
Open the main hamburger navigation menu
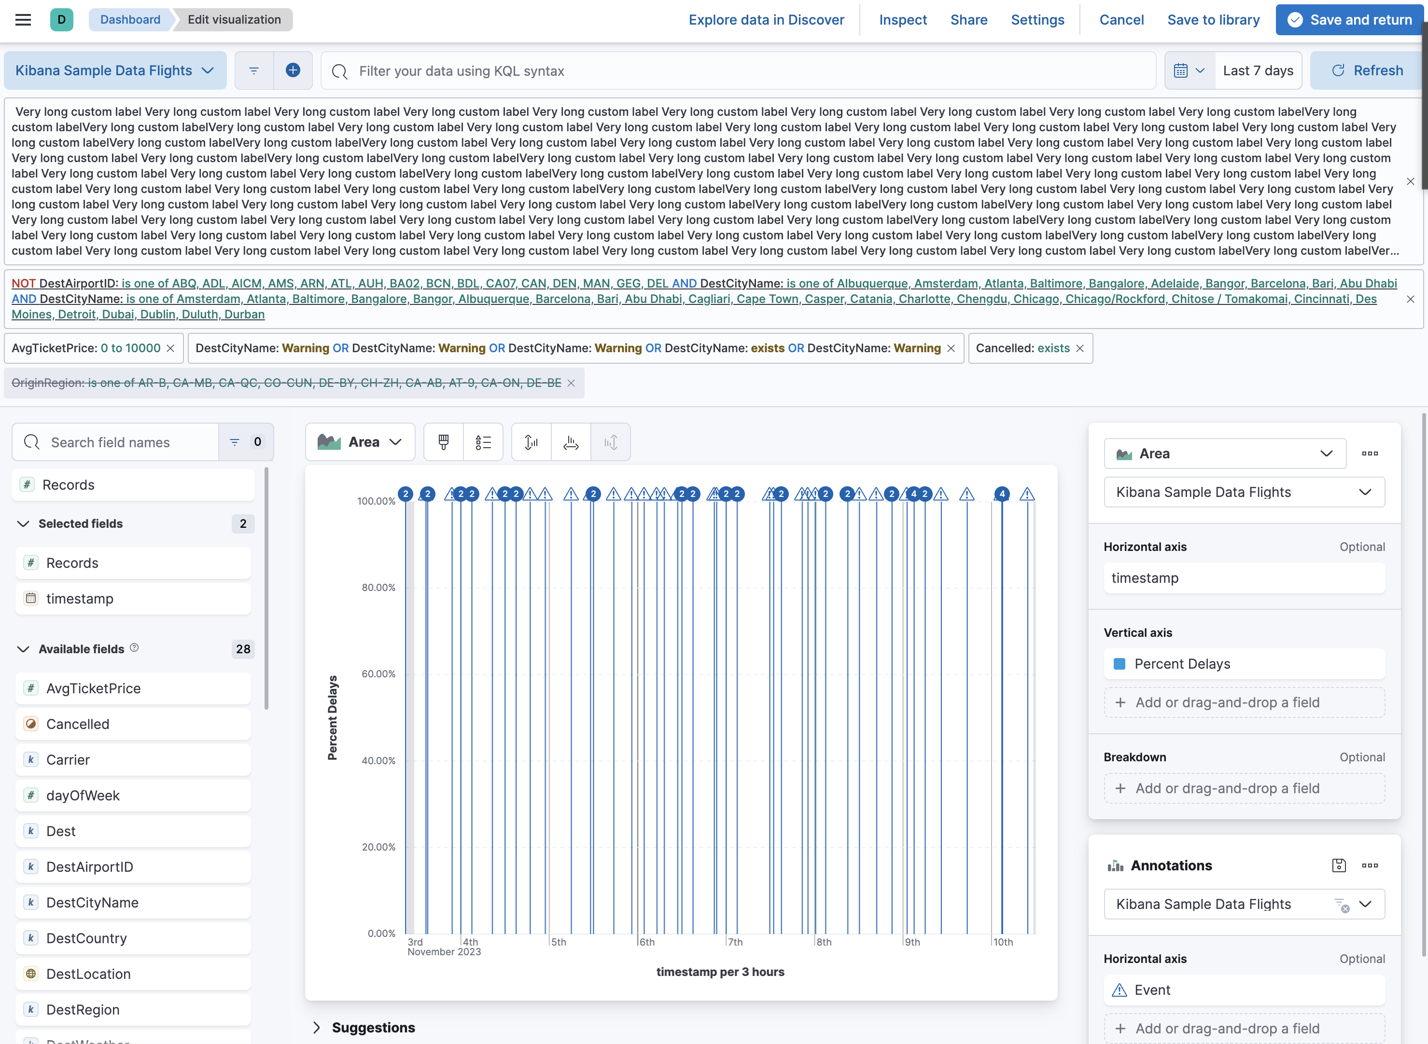(23, 20)
